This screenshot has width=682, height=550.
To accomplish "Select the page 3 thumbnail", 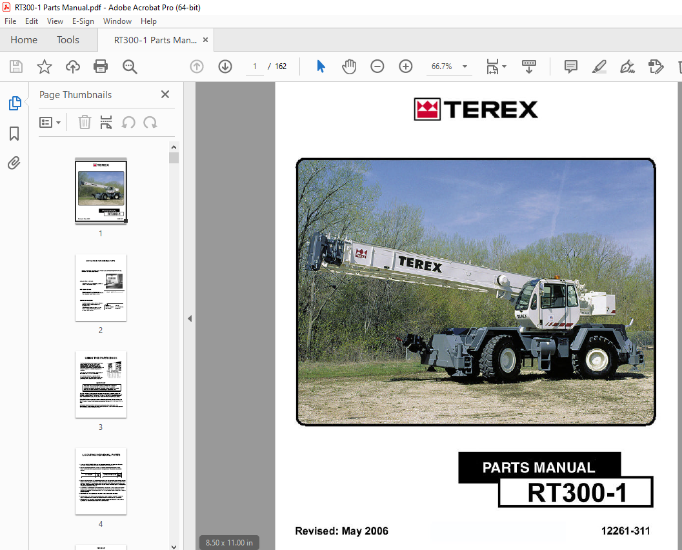I will (101, 384).
